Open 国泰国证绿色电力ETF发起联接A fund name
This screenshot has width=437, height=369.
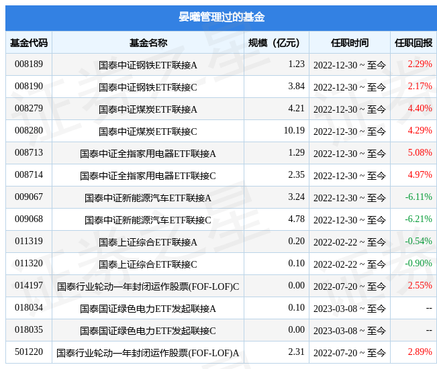148,309
